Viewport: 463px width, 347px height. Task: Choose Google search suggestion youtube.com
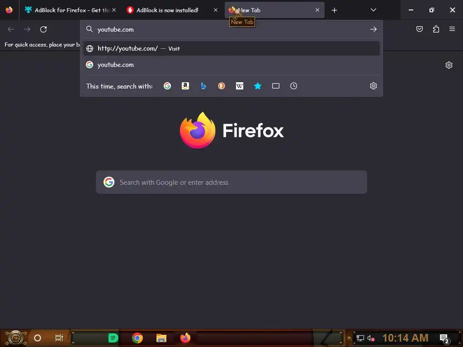pyautogui.click(x=231, y=65)
